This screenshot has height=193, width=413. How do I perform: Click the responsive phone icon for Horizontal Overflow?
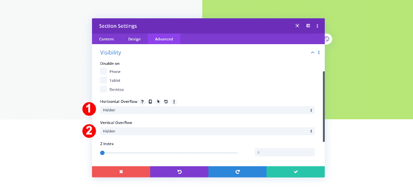[150, 102]
